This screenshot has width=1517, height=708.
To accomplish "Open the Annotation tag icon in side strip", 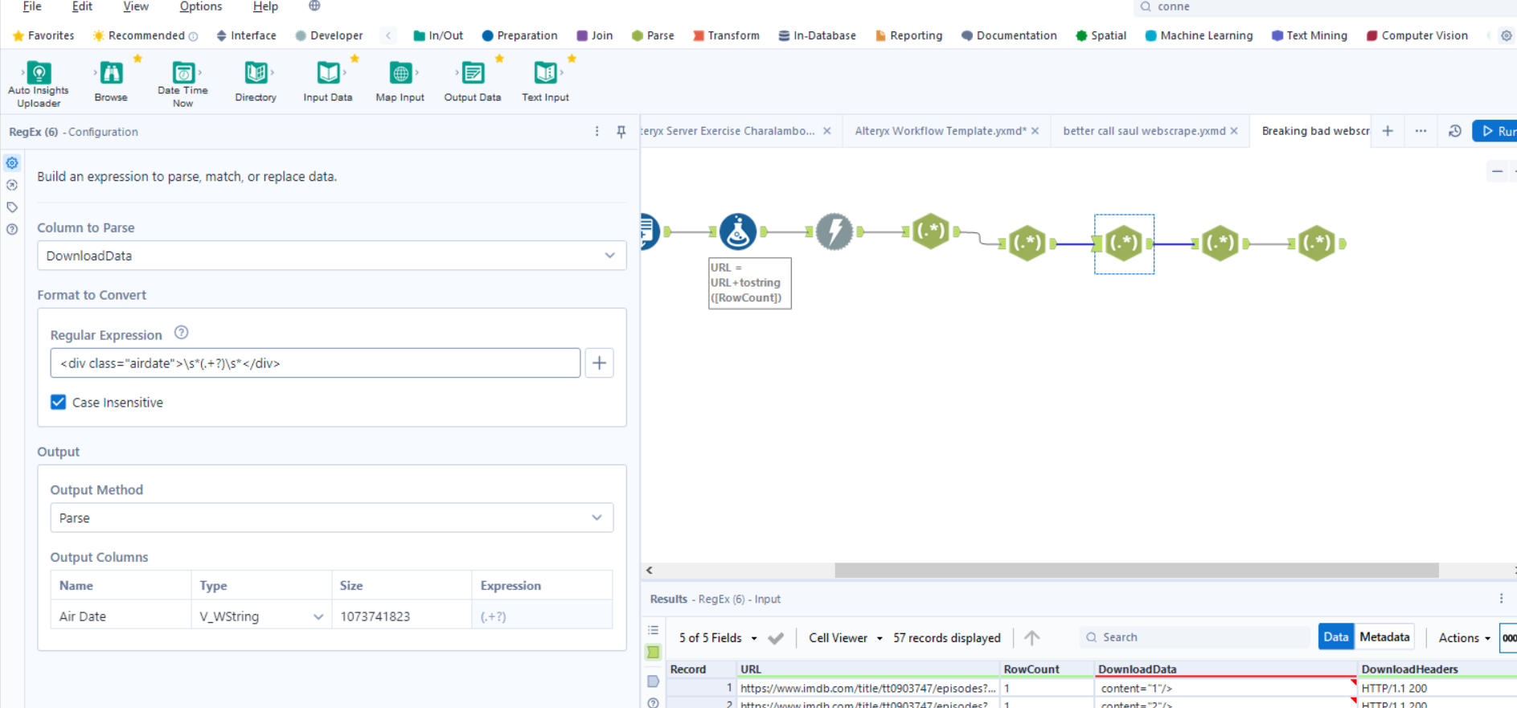I will [x=12, y=207].
